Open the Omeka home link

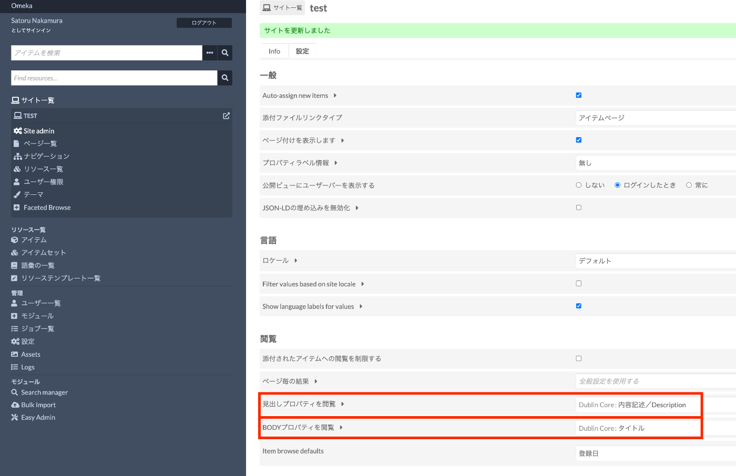coord(22,6)
